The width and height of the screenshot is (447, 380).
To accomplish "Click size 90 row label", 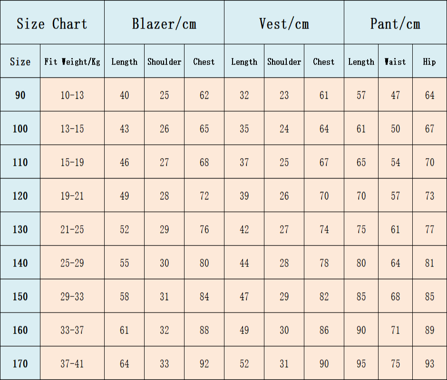I will [20, 95].
